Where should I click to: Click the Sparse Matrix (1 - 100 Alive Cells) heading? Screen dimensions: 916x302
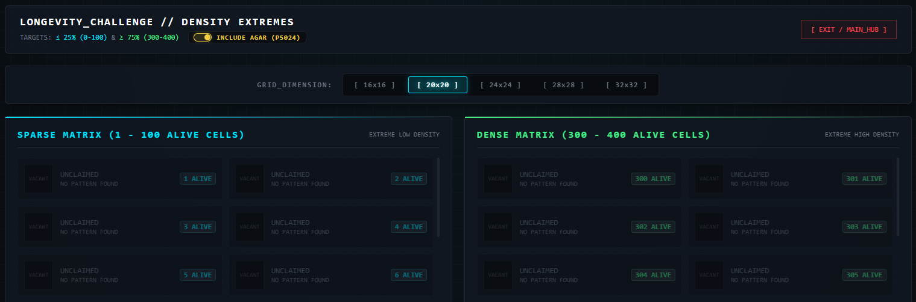(131, 135)
